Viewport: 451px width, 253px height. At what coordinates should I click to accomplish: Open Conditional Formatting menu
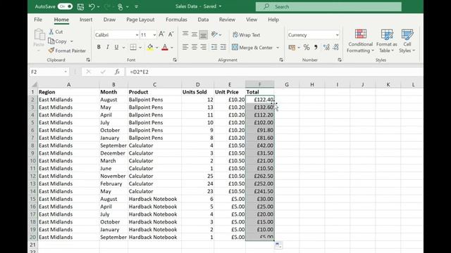360,41
